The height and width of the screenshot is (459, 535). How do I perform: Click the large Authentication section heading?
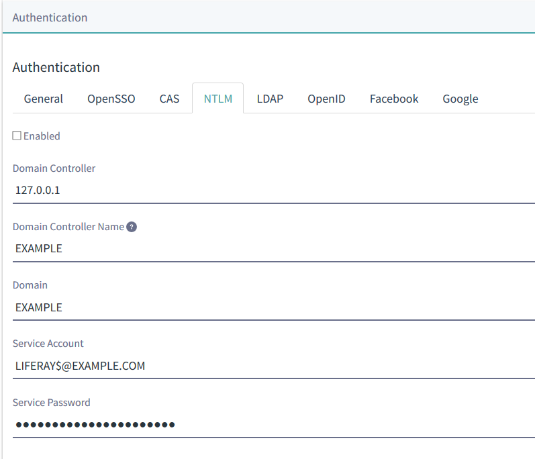click(x=56, y=67)
